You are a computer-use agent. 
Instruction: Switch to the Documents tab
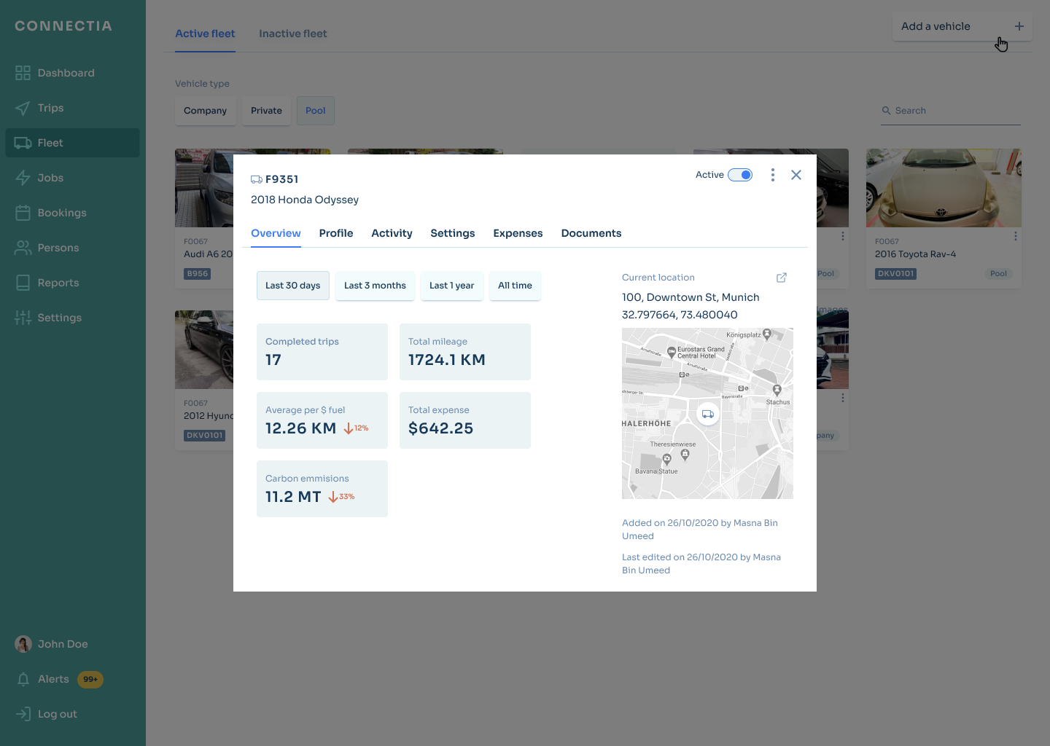click(x=591, y=233)
